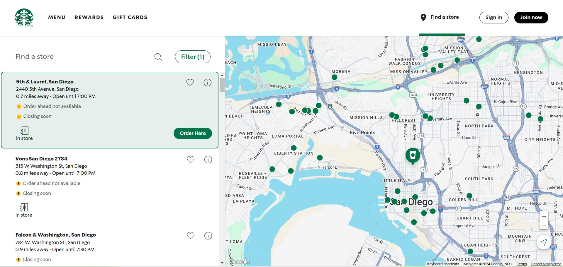Click the In store icon under 5th & Laurel
The height and width of the screenshot is (267, 563).
click(24, 131)
